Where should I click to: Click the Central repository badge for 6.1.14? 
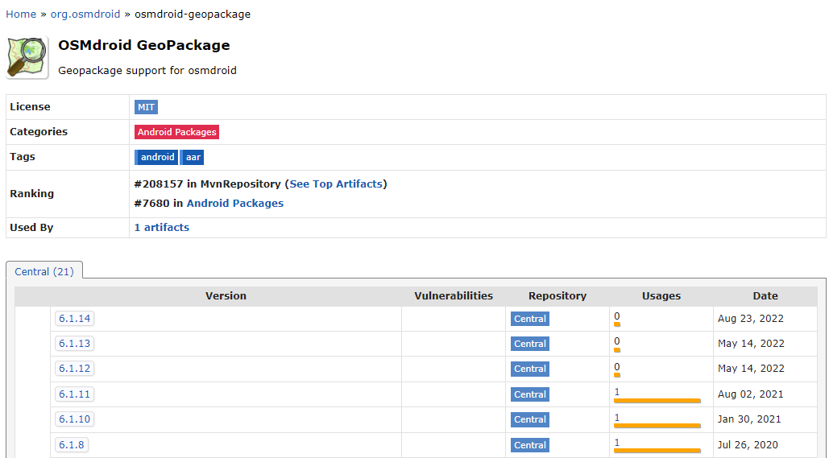pyautogui.click(x=530, y=319)
